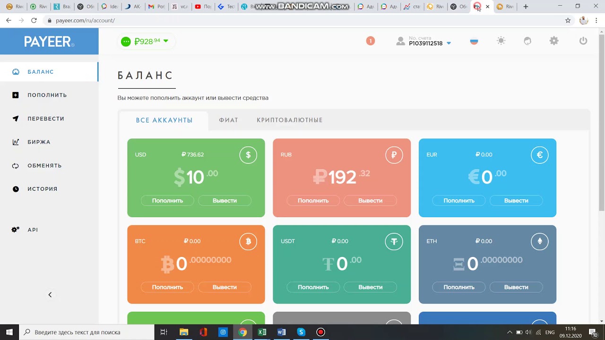Open Chrome's three-dot menu

point(596,20)
